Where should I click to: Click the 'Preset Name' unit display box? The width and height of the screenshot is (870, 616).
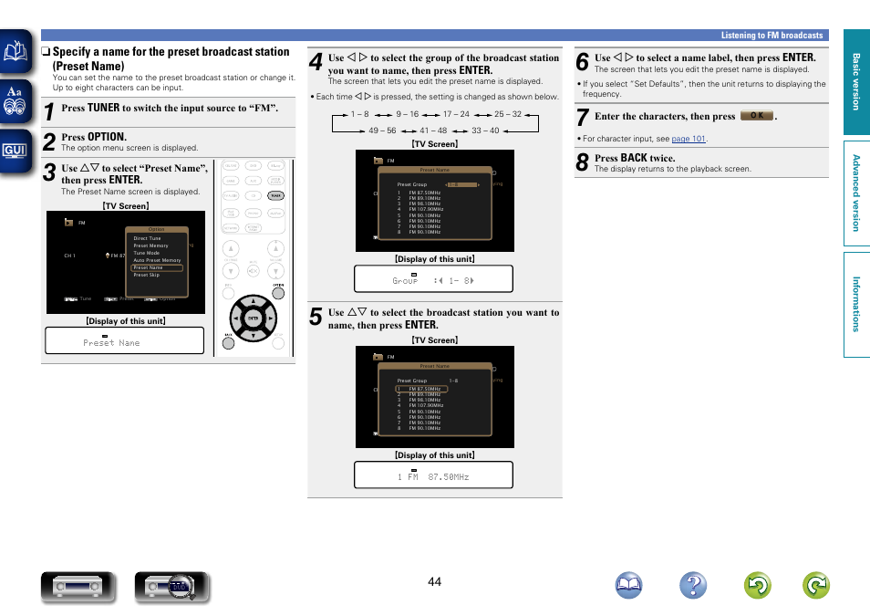[x=124, y=340]
